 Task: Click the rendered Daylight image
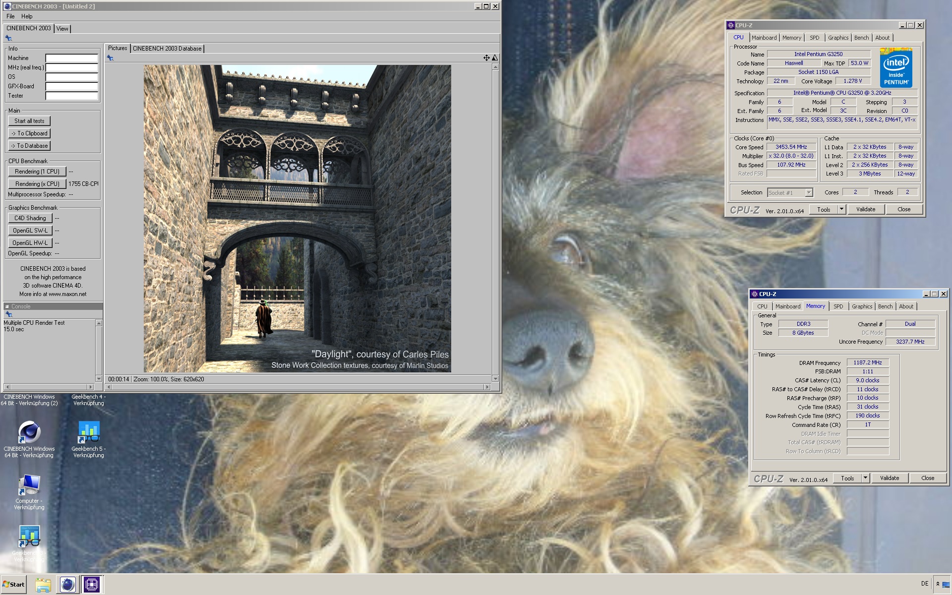tap(297, 219)
